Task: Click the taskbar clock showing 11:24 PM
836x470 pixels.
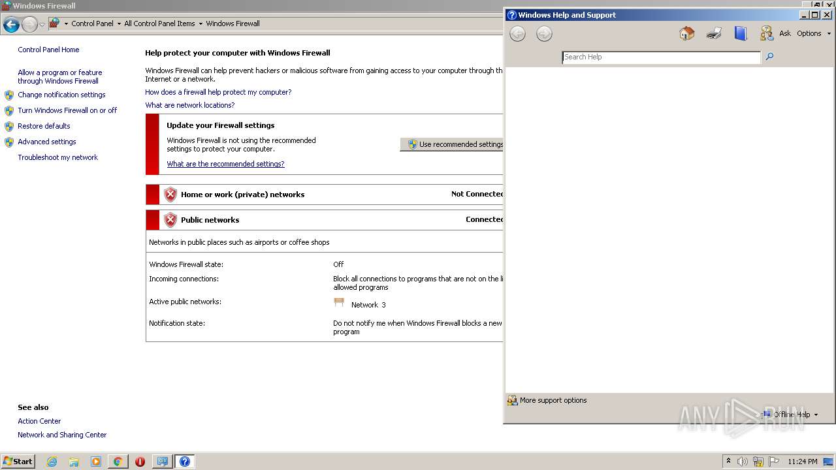Action: click(803, 462)
